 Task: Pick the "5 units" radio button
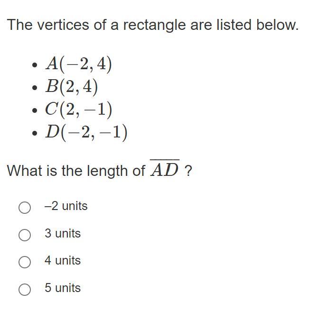25,289
